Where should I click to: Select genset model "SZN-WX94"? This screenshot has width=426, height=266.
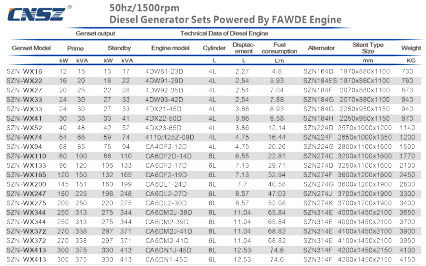point(24,146)
